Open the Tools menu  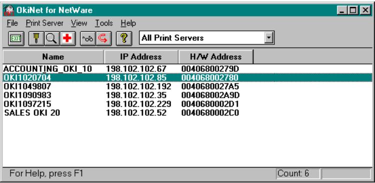click(104, 23)
